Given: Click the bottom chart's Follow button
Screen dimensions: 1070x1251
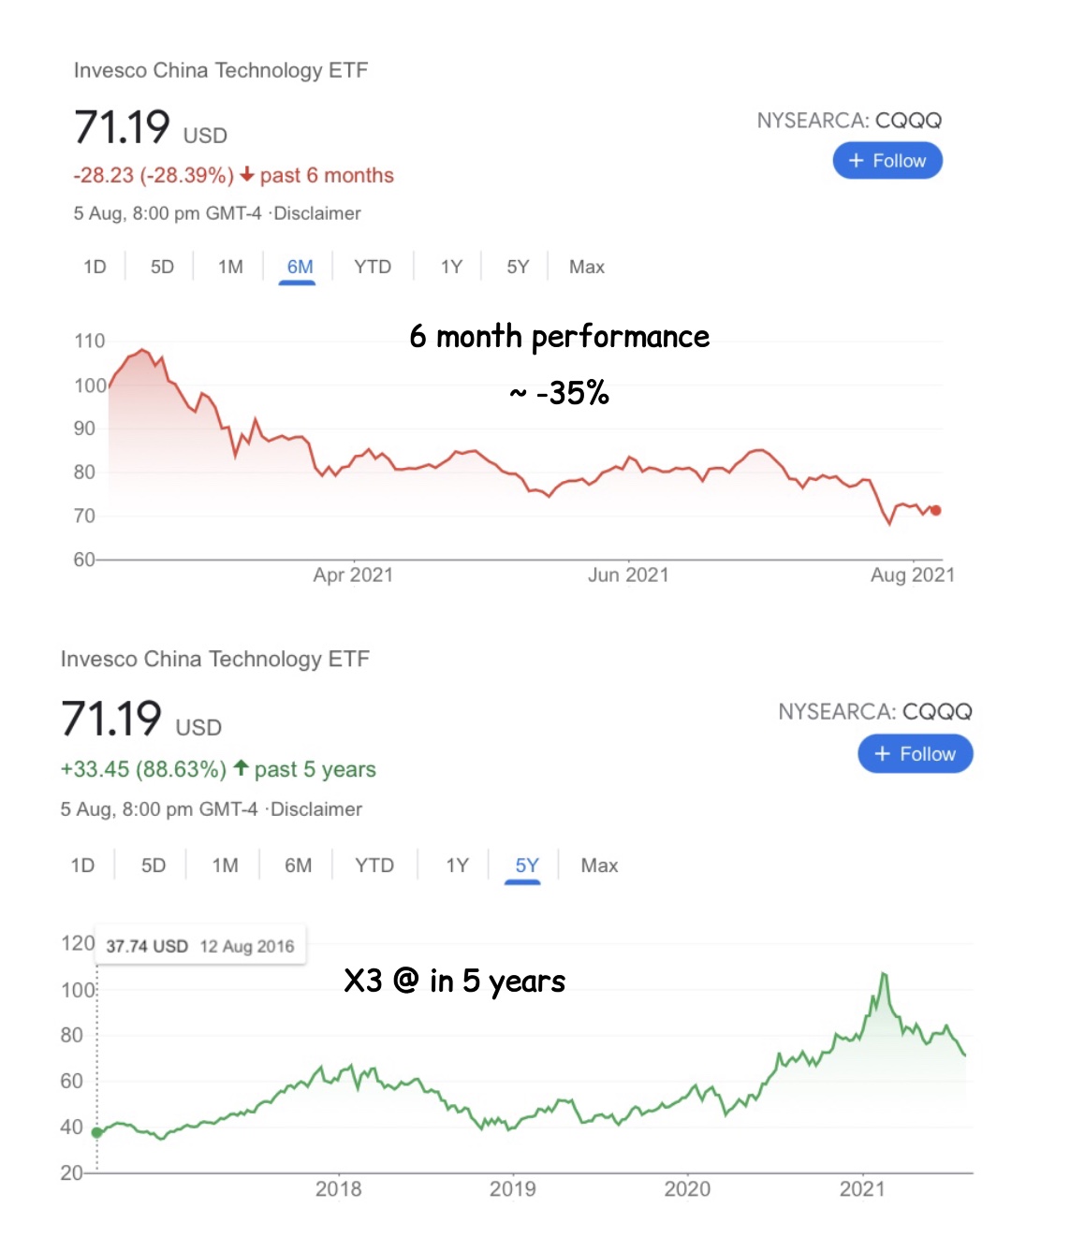Looking at the screenshot, I should 915,754.
